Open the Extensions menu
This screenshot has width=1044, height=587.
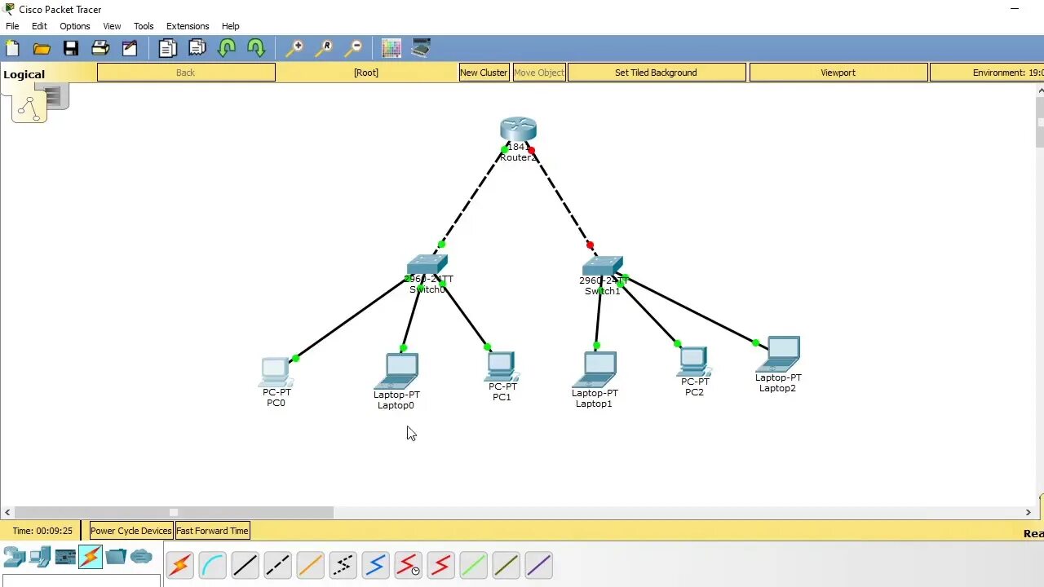(188, 26)
